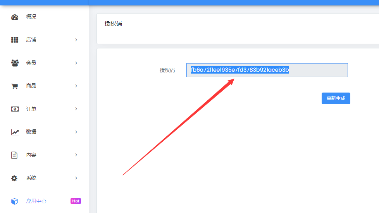
Task: Click the shopping cart icon for 商品
Action: [x=14, y=86]
